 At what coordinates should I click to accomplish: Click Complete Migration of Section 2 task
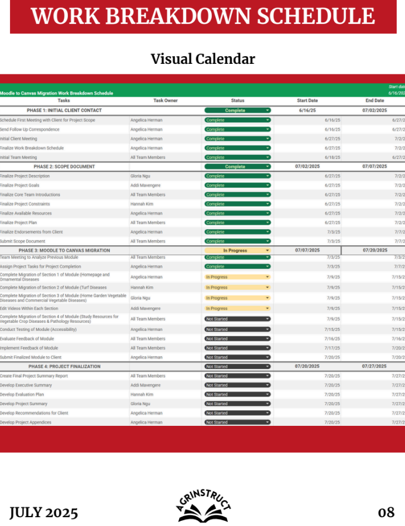pyautogui.click(x=53, y=288)
